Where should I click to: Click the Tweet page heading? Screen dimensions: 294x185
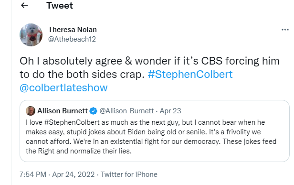tap(60, 5)
